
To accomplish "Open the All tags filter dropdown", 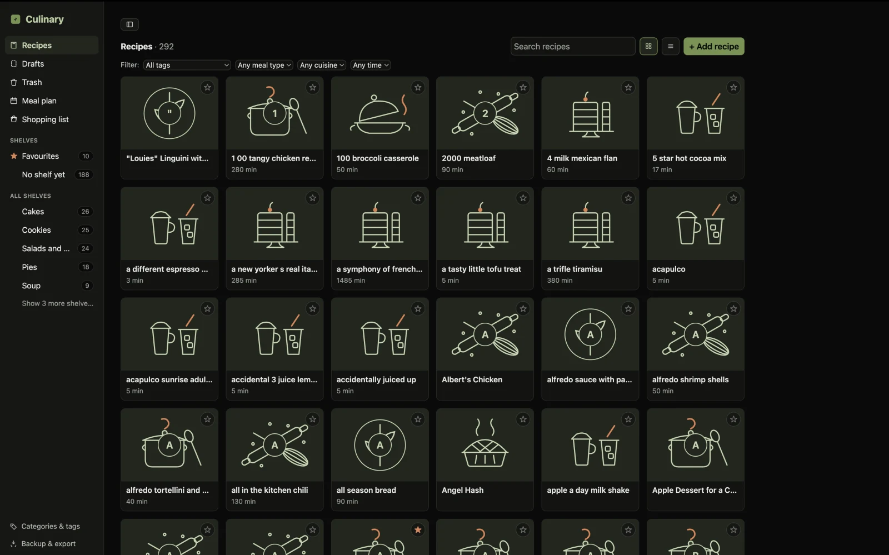I will (x=187, y=65).
